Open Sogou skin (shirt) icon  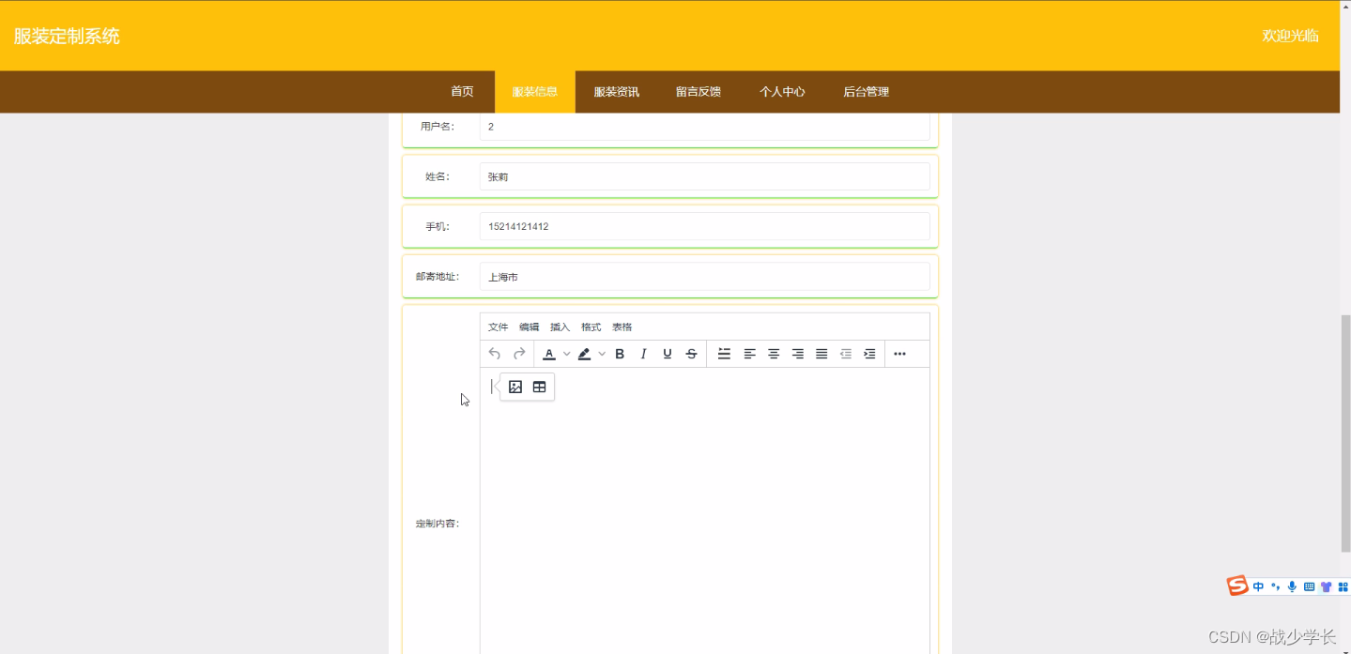[x=1326, y=586]
